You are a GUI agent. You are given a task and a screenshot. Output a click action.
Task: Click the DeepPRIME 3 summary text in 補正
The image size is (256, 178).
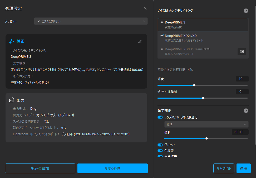(x=21, y=57)
